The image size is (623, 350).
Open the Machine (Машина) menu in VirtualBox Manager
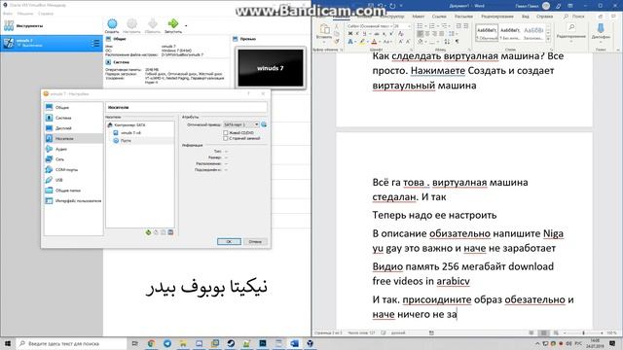[25, 14]
